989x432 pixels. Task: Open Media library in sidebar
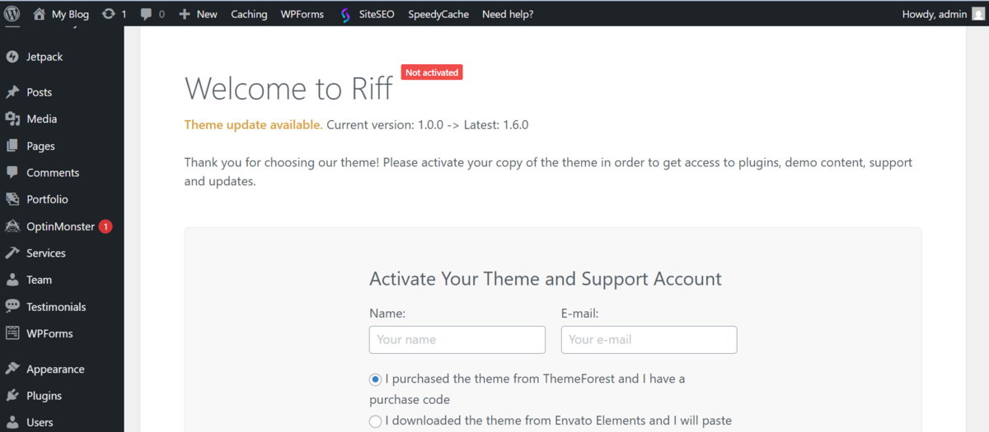click(41, 118)
